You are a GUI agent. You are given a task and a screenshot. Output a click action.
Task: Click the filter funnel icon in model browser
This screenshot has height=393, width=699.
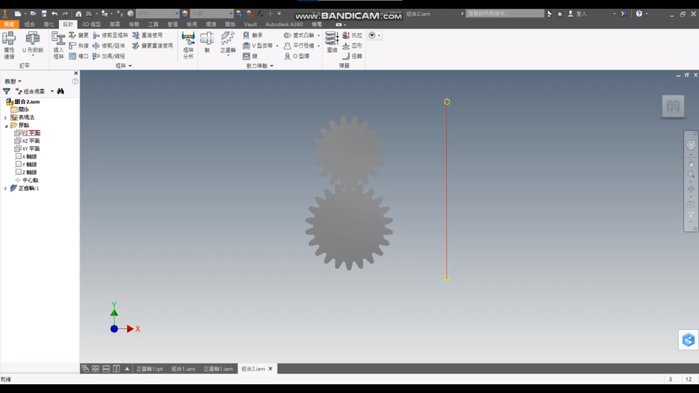tap(7, 91)
